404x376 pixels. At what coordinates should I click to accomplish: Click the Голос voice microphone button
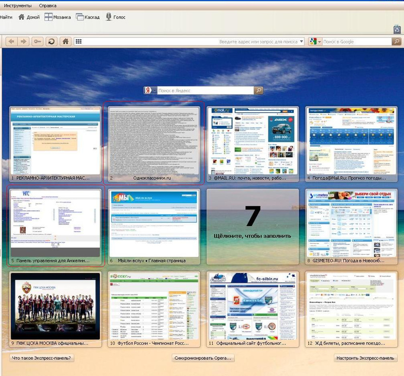point(116,17)
